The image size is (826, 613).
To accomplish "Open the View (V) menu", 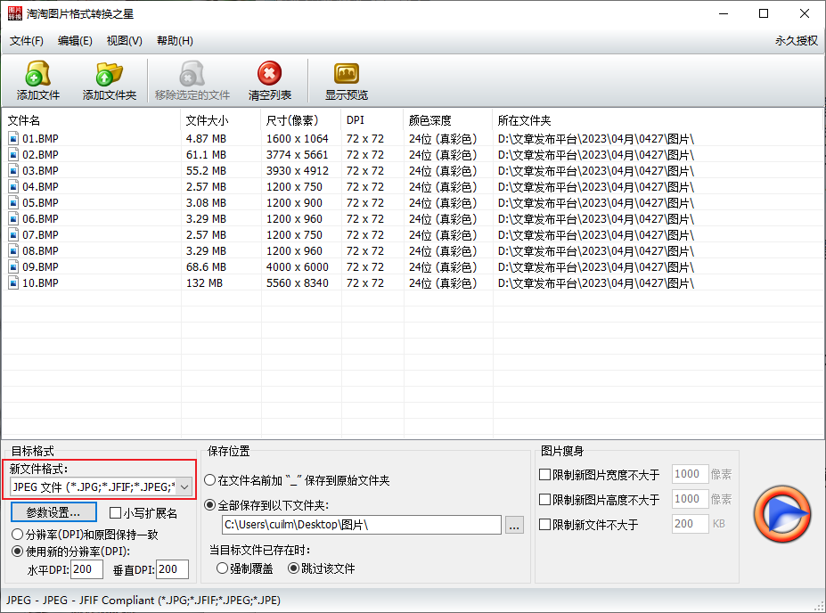I will pyautogui.click(x=125, y=41).
